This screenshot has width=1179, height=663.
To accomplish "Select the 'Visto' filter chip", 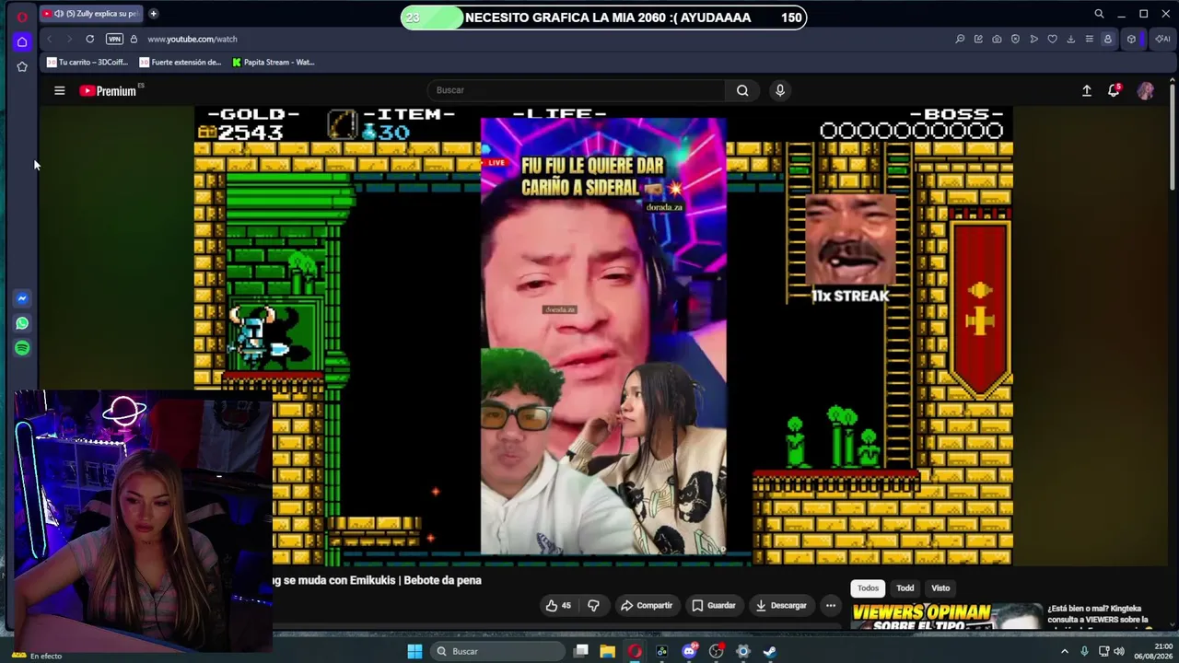I will coord(940,587).
